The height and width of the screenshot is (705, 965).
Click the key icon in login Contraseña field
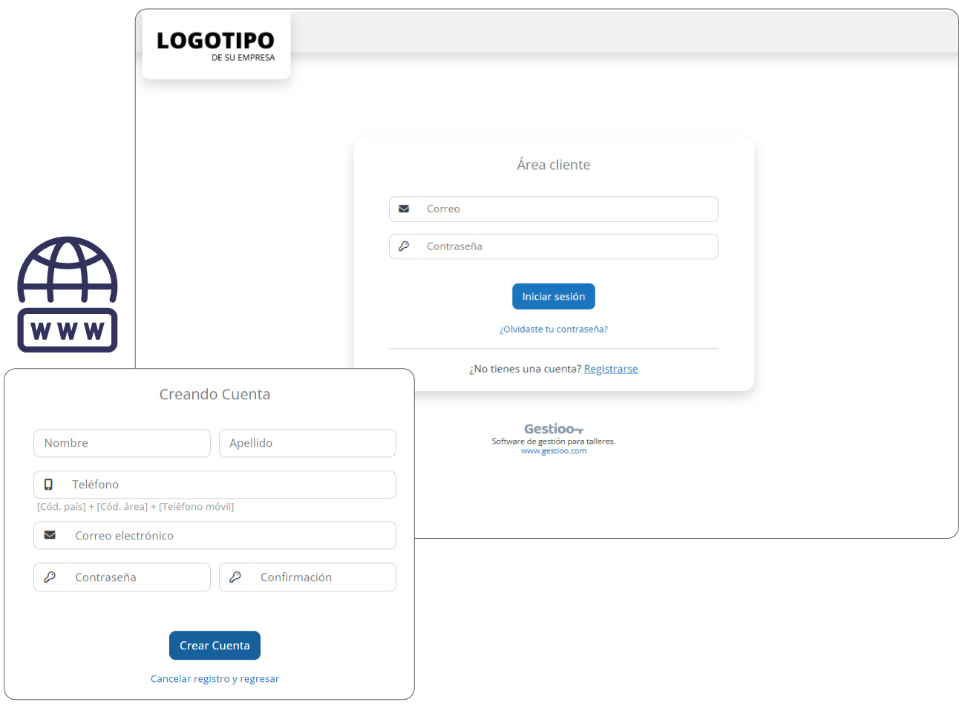pos(404,246)
